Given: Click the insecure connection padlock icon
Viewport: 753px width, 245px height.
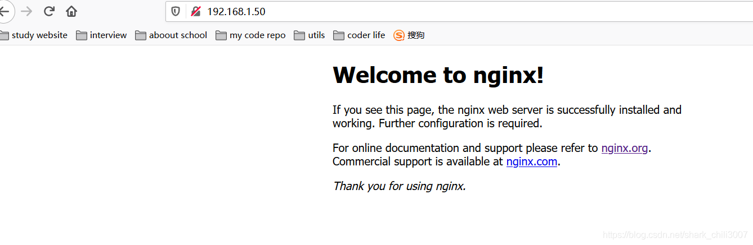Looking at the screenshot, I should coord(195,11).
